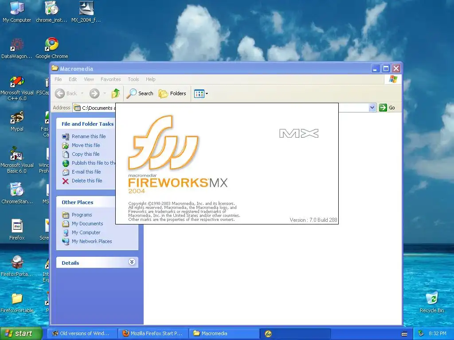Open chrome_inst... installer desktop icon
Screen dimensions: 454x340
click(x=51, y=12)
